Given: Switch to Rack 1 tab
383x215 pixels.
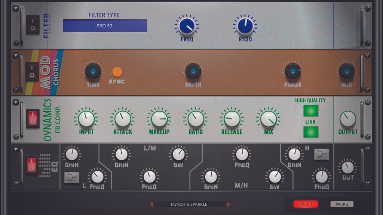Looking at the screenshot, I should [306, 204].
